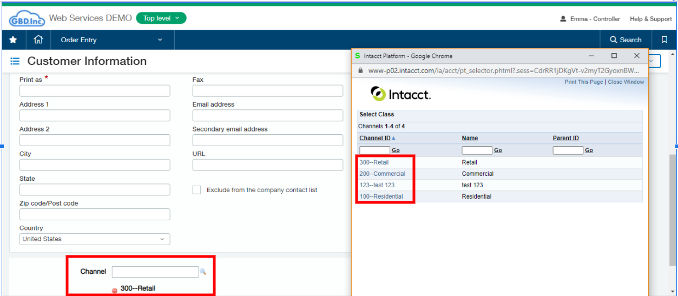
Task: Remove the 300--Retail channel selection
Action: click(114, 291)
